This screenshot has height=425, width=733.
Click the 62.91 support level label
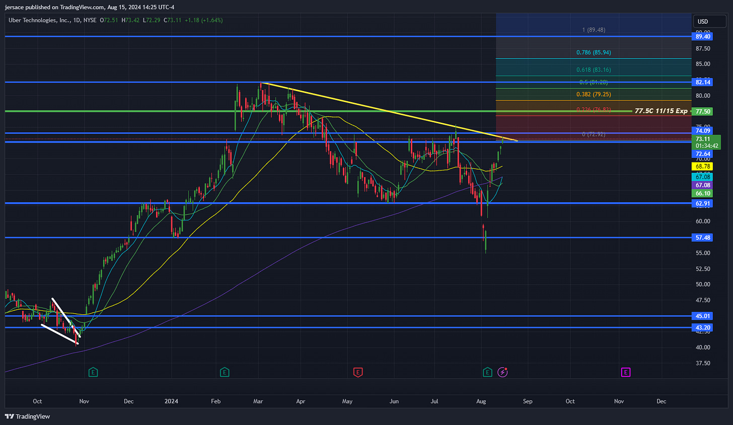(703, 204)
